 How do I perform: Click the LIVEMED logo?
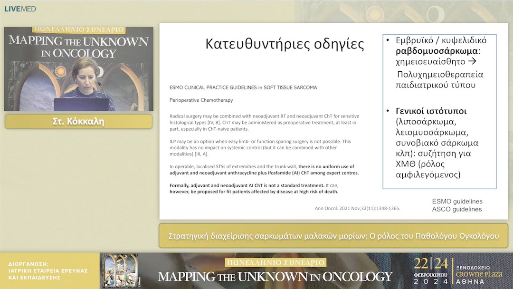20,9
